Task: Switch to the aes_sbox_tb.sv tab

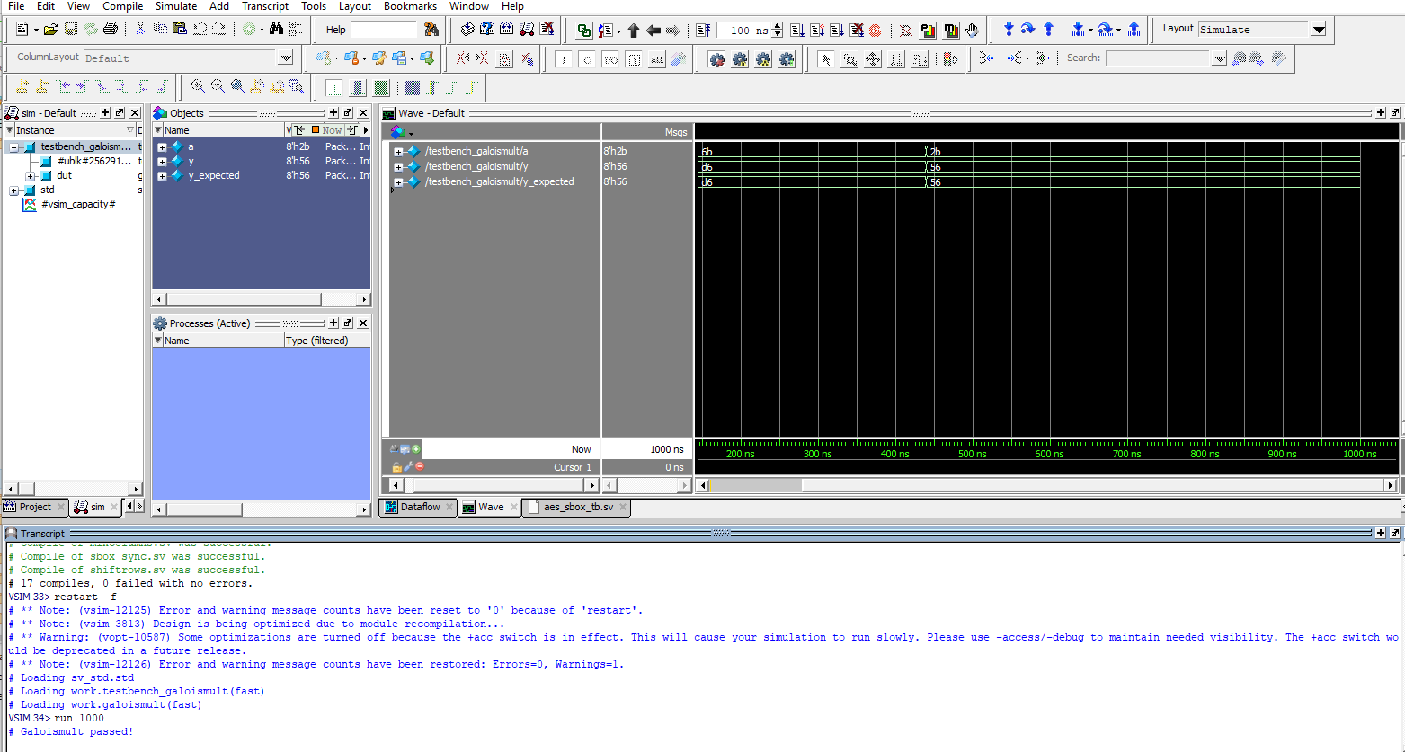Action: 578,507
